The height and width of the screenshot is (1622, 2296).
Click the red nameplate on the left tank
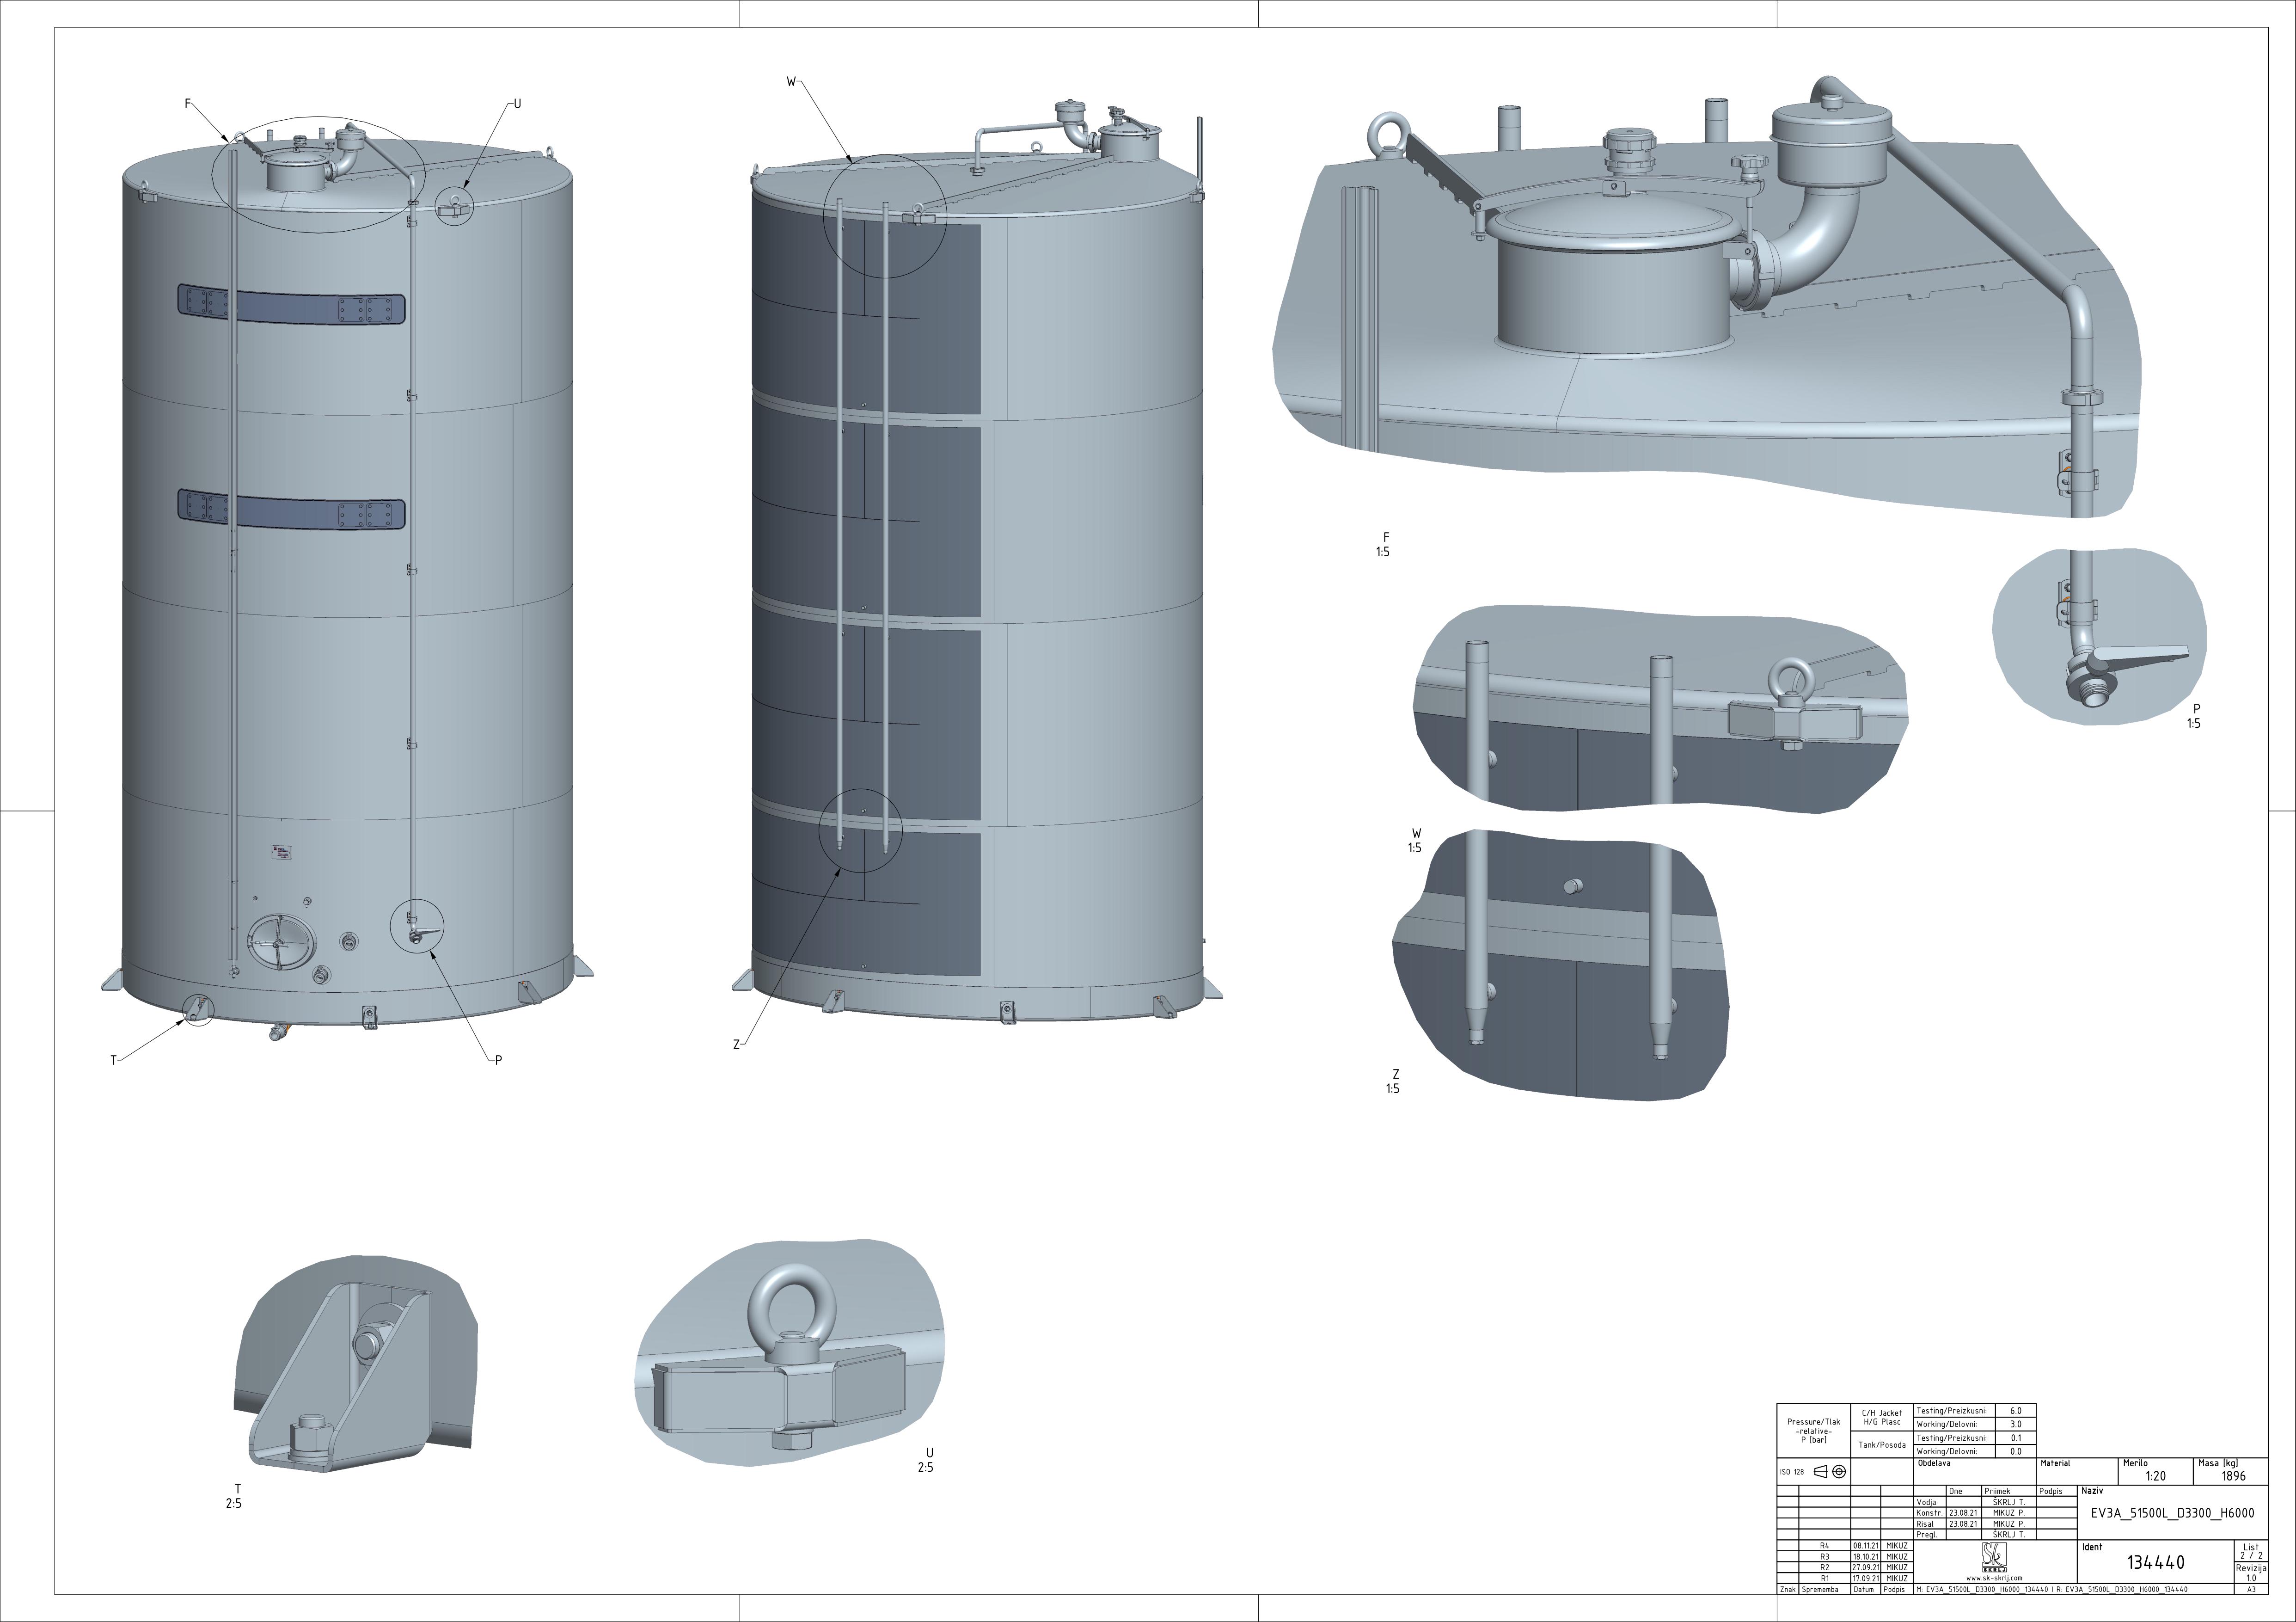(x=281, y=852)
